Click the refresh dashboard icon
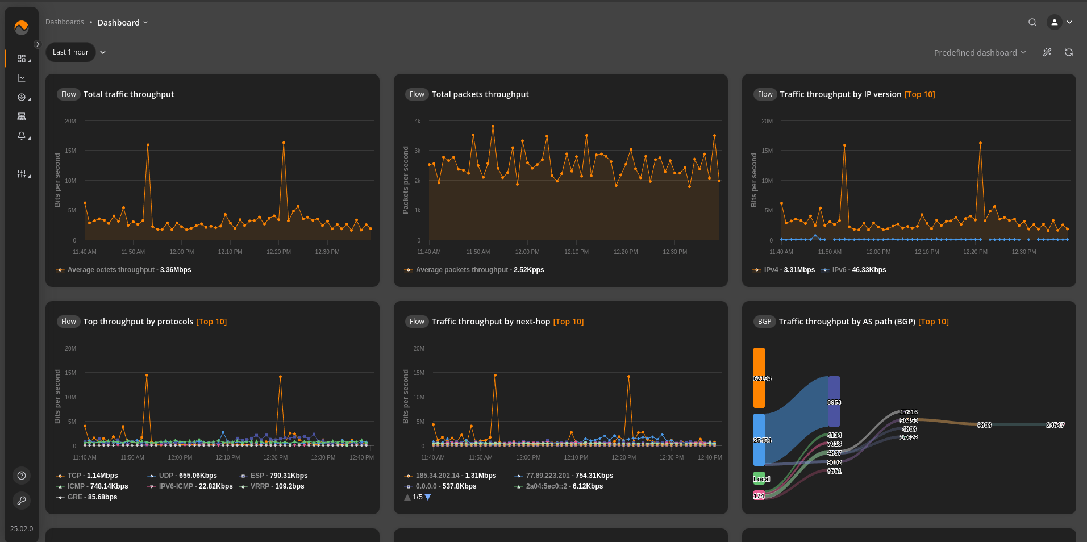 tap(1069, 52)
